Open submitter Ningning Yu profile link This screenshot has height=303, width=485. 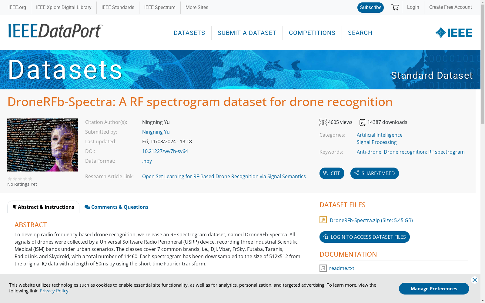[x=156, y=132]
